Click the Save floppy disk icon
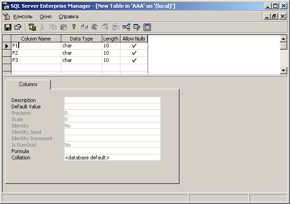The height and width of the screenshot is (204, 290). (8, 27)
